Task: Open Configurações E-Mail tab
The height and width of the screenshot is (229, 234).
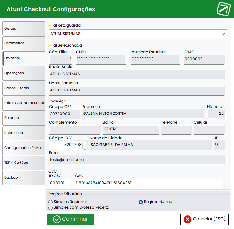Action: click(x=24, y=148)
